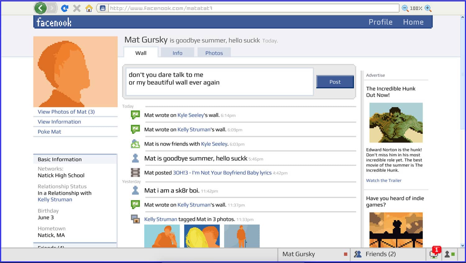Click the green browser back arrow
This screenshot has height=263, width=466.
[x=40, y=8]
